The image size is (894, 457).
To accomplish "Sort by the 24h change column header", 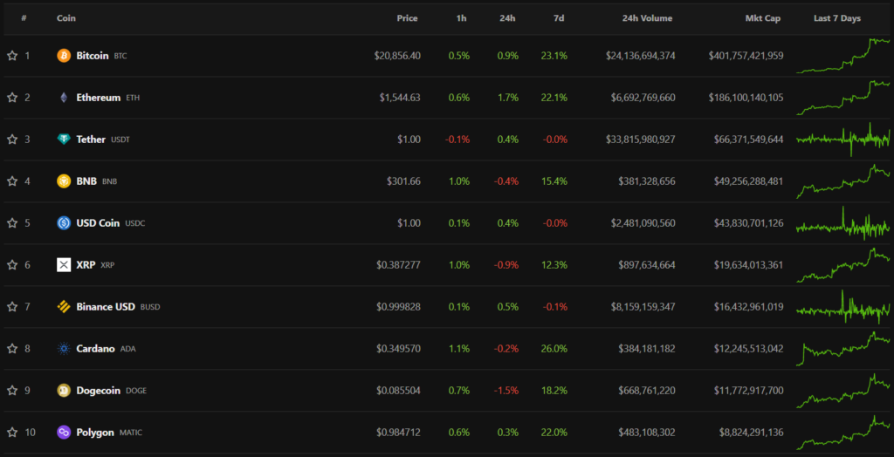I will click(507, 18).
